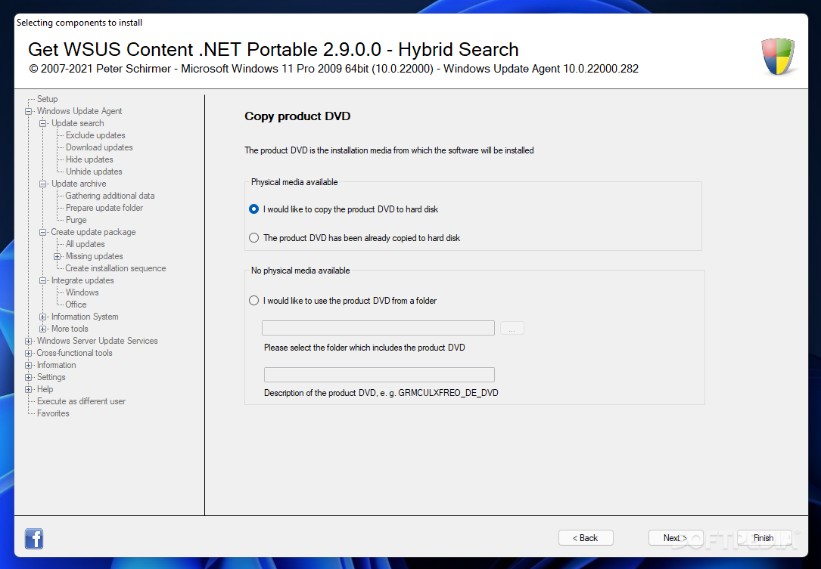Select the Update search tree label
This screenshot has width=821, height=569.
77,123
